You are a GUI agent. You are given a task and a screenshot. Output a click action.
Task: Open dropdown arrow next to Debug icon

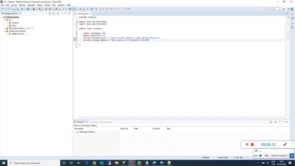coord(25,9)
